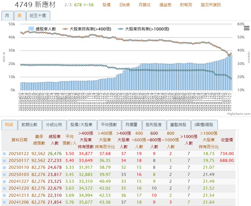
Task: Select the 股利股息 tab
Action: 154,125
